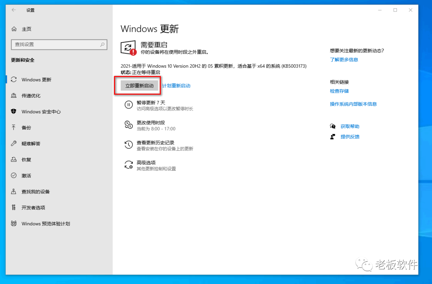Open 开发者选项 page
The image size is (432, 284).
[x=59, y=207]
